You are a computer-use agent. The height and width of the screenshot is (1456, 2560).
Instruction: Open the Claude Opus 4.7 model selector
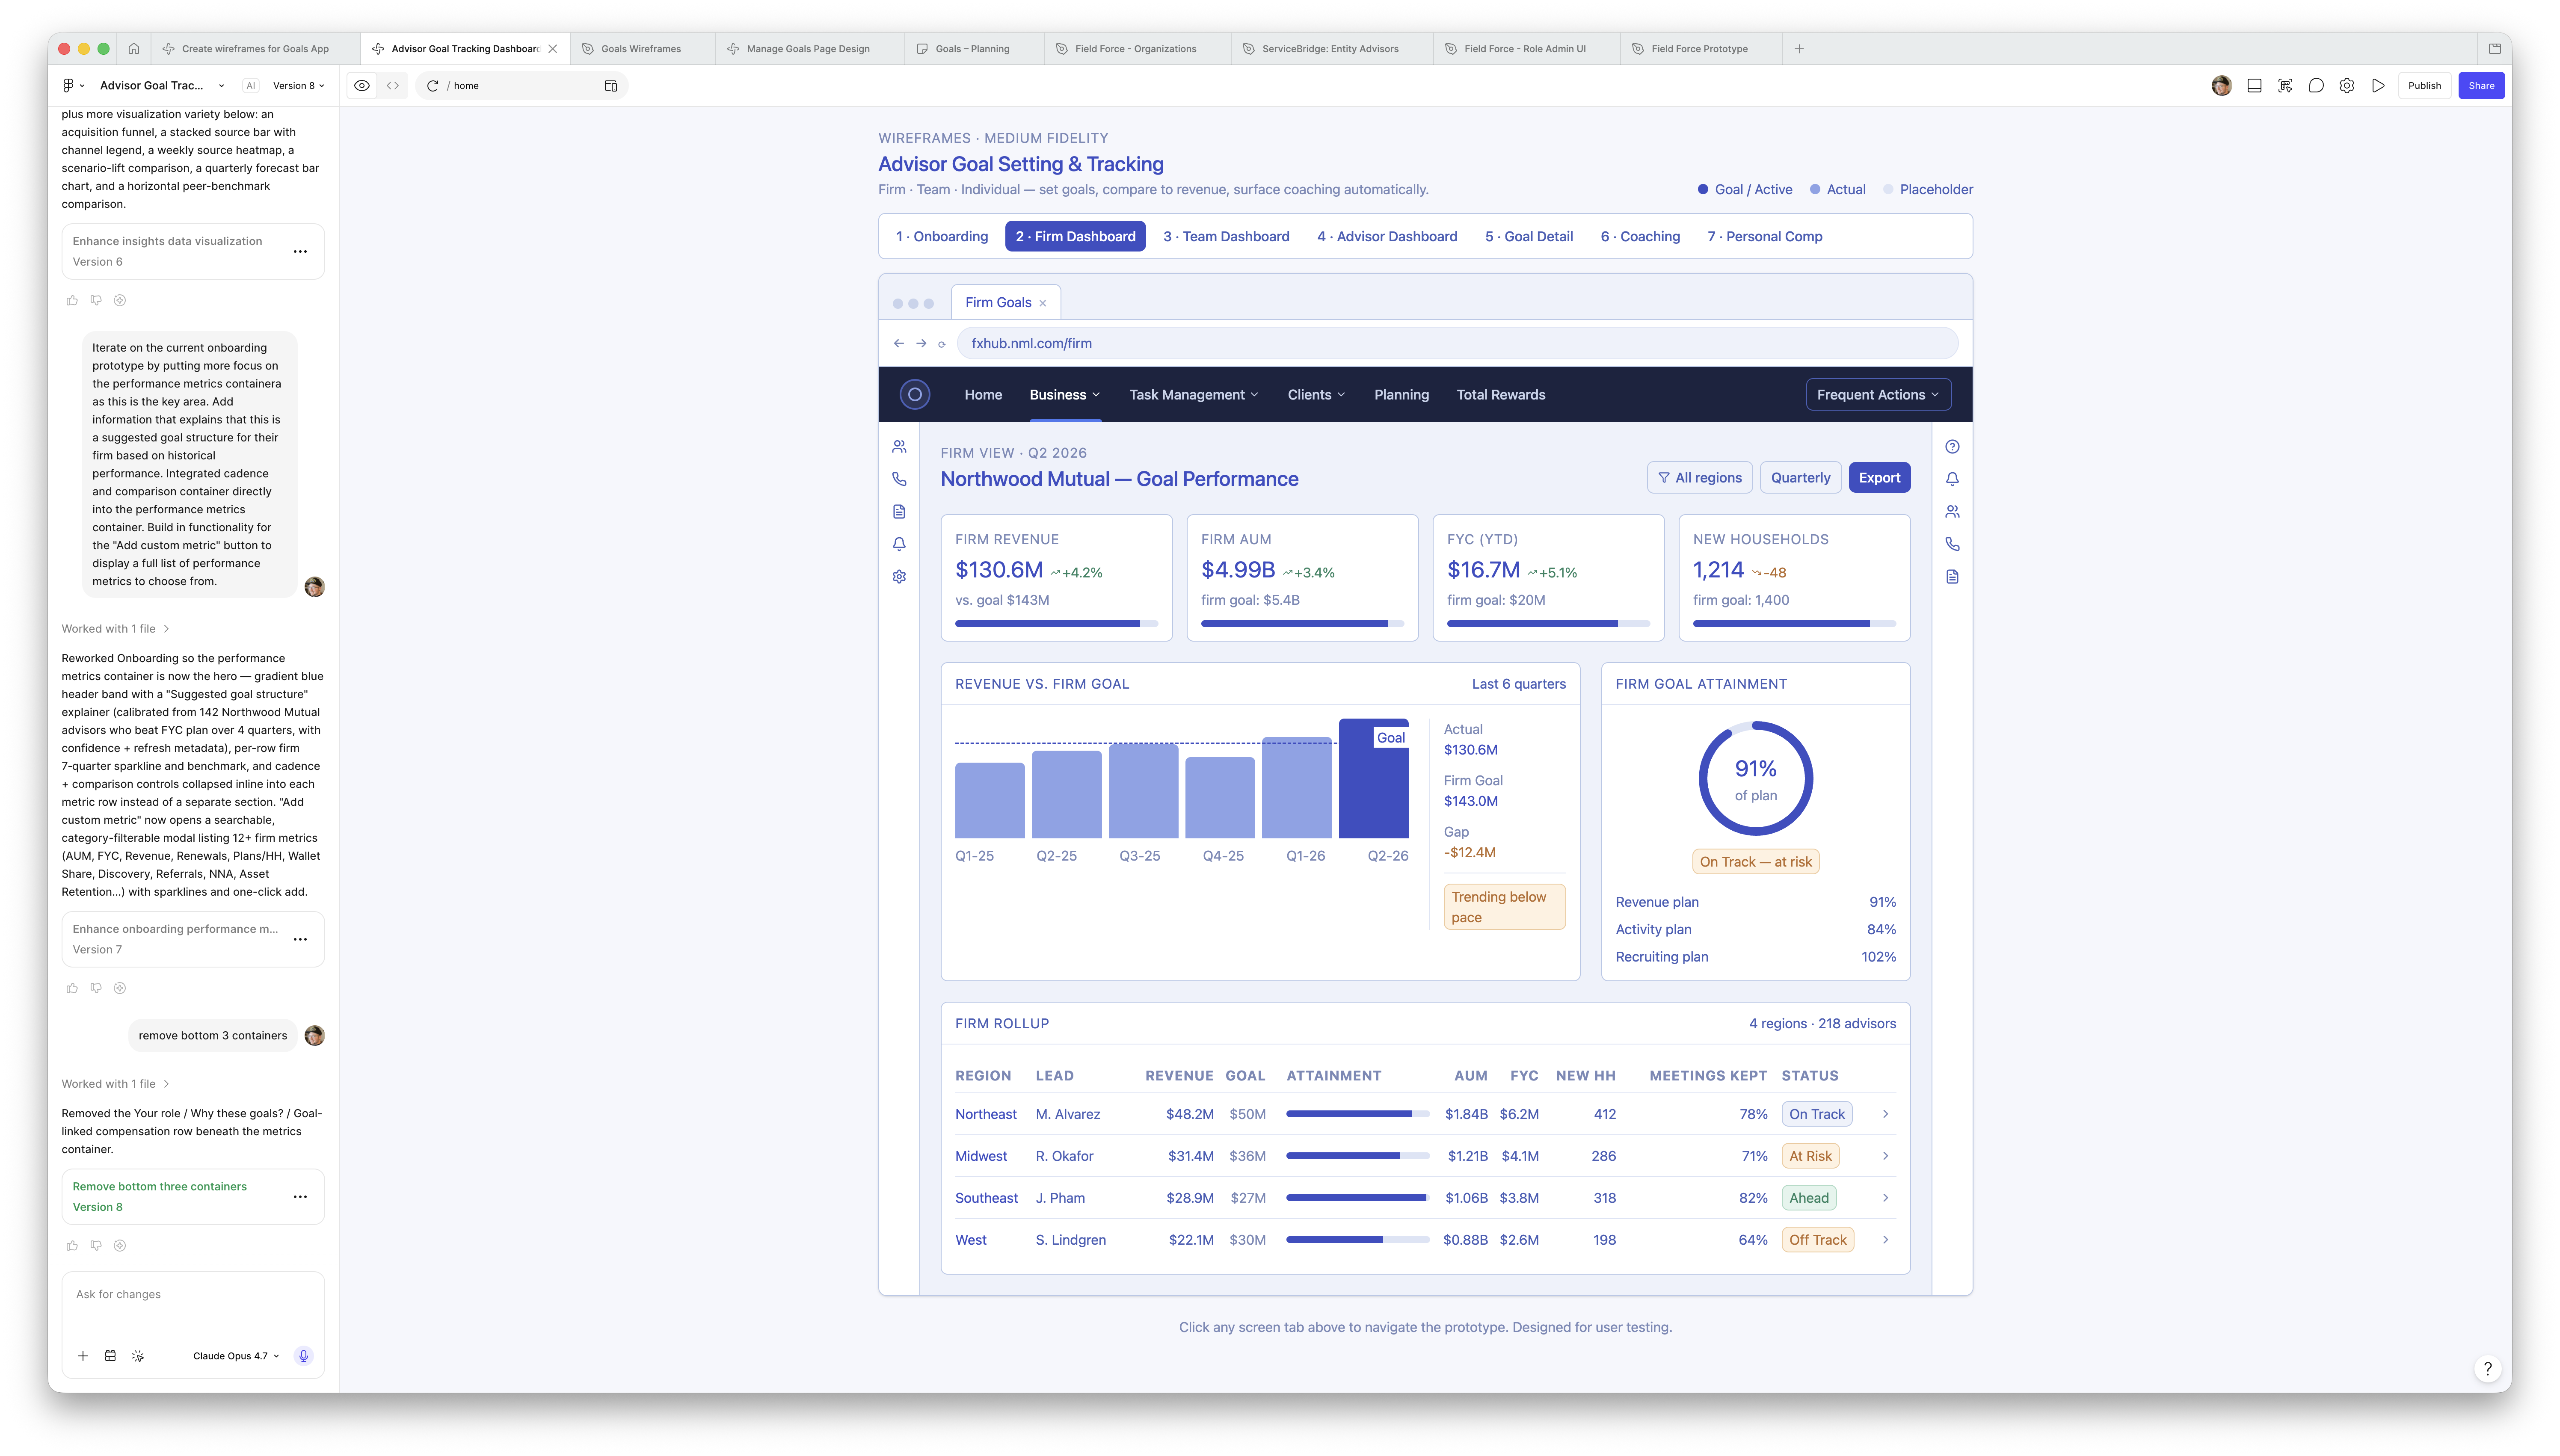pyautogui.click(x=236, y=1356)
